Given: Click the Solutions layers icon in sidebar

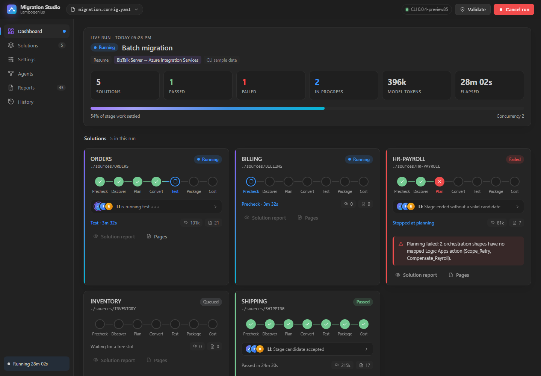Looking at the screenshot, I should click(x=11, y=45).
